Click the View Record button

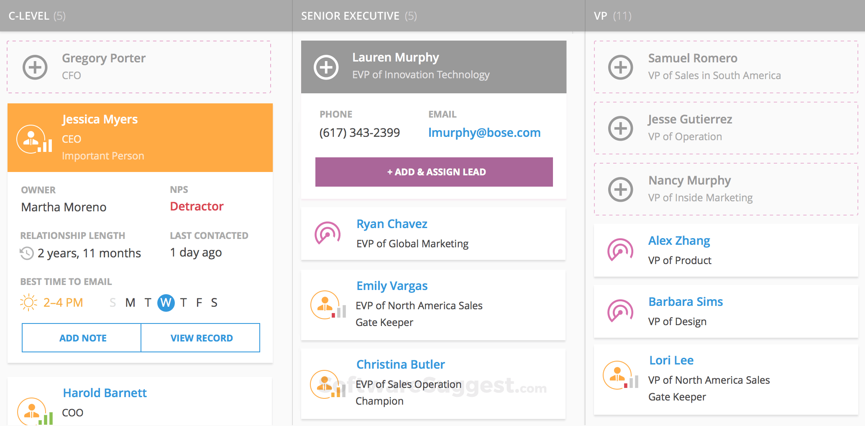[x=201, y=338]
